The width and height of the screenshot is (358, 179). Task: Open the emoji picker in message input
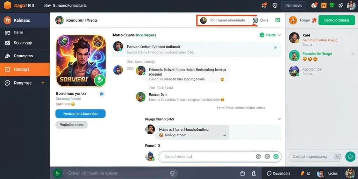pyautogui.click(x=258, y=157)
